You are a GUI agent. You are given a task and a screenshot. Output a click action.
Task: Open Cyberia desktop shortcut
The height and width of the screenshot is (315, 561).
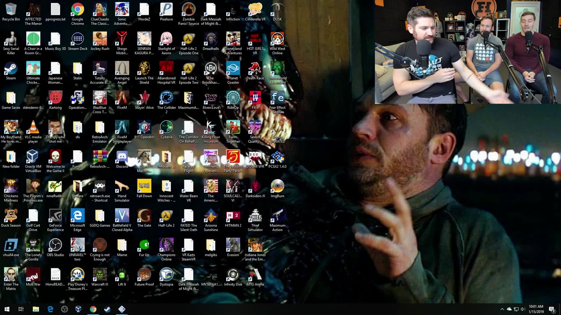click(166, 130)
